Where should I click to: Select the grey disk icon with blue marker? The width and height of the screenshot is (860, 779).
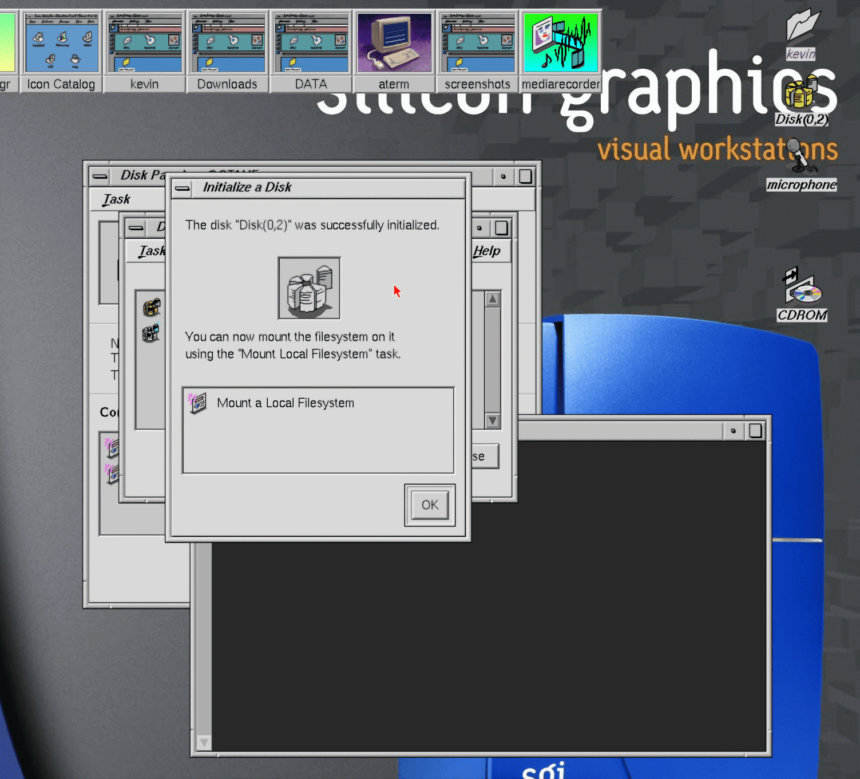pos(151,333)
